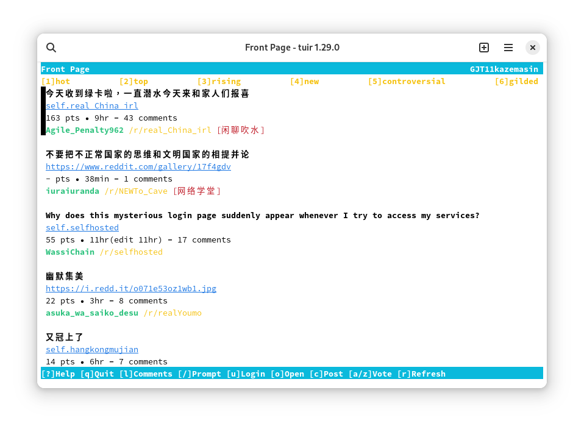Click [?]Help in the bottom bar

tap(58, 374)
